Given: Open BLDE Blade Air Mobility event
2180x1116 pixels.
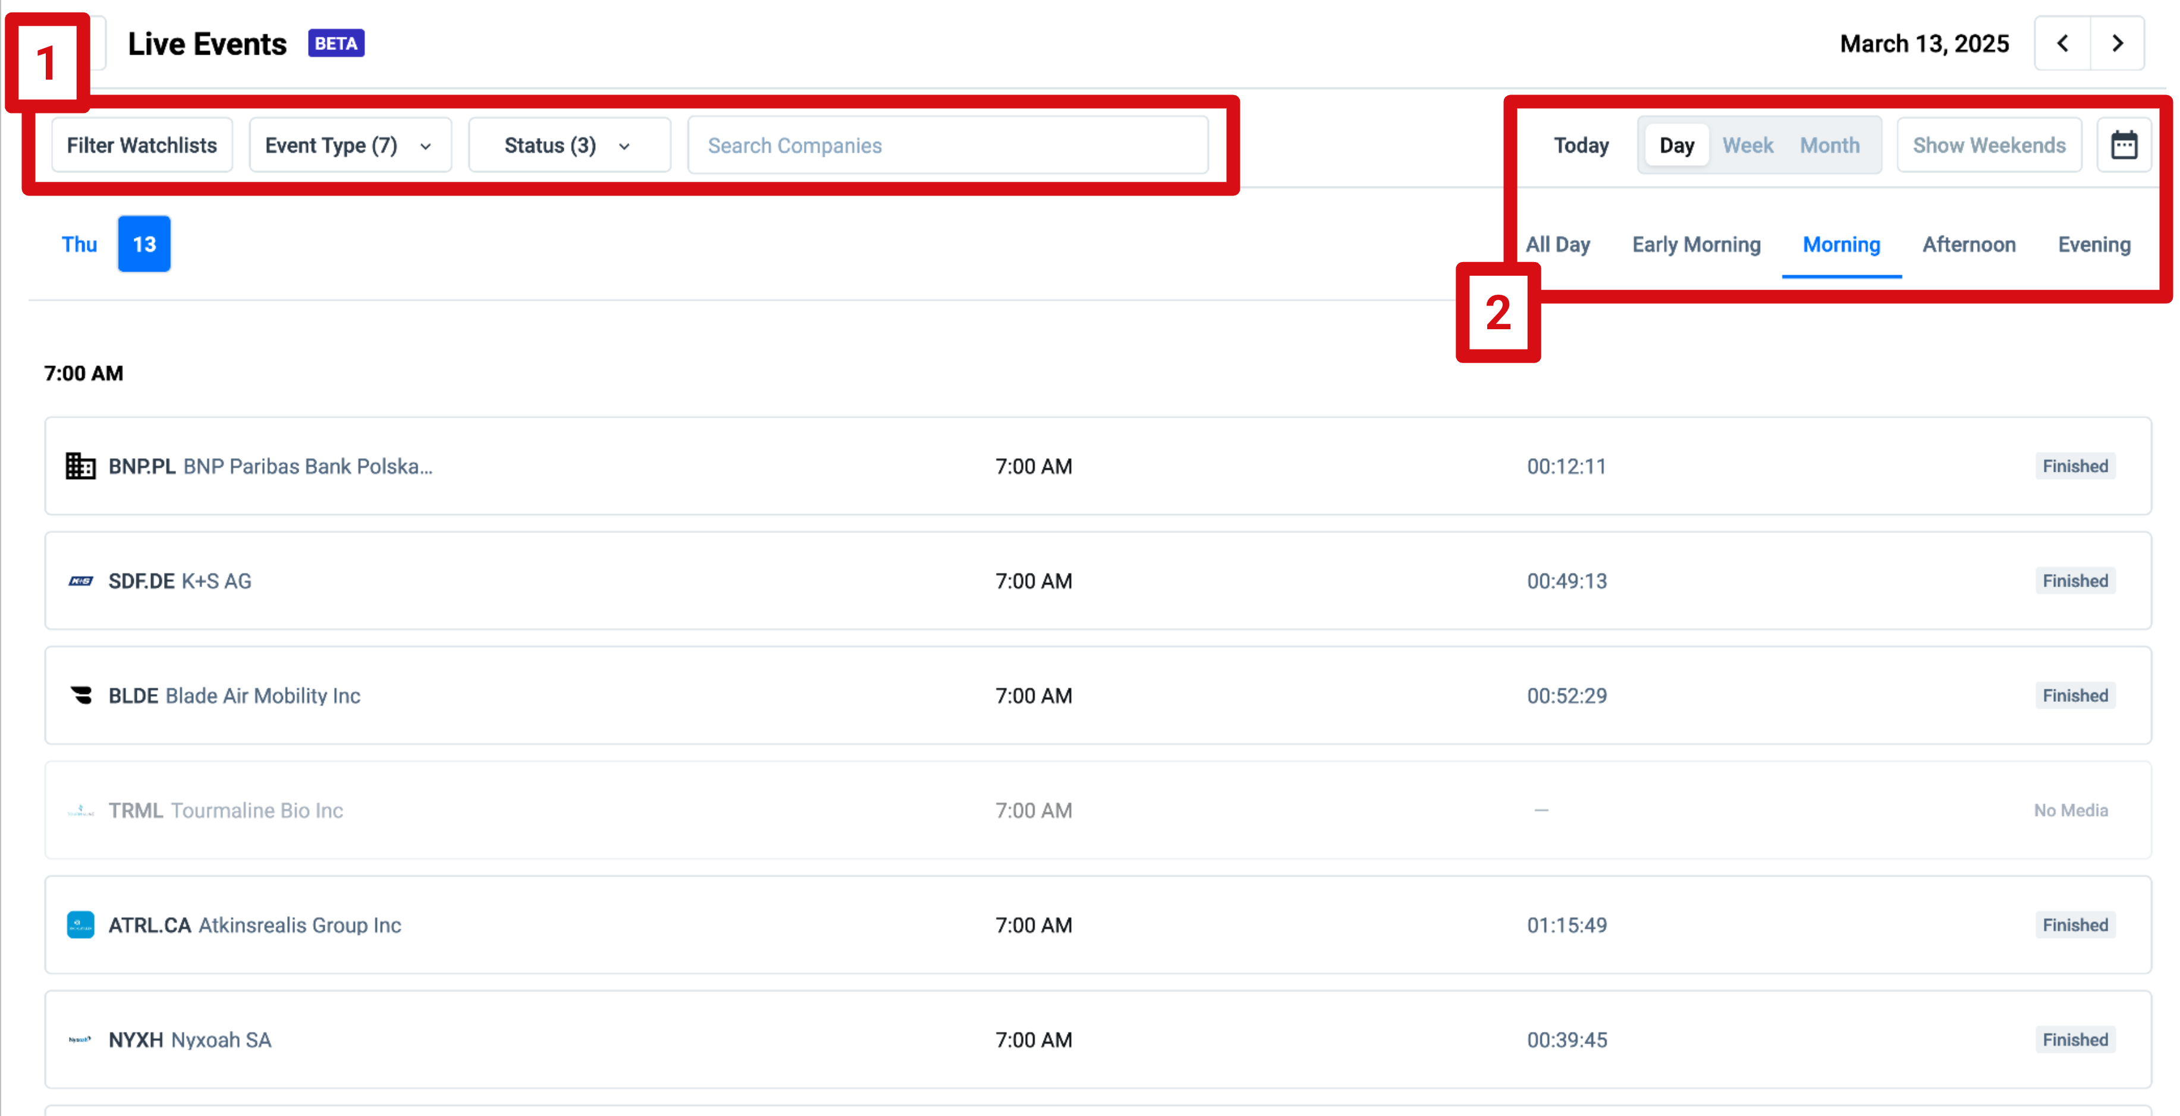Looking at the screenshot, I should 1098,695.
